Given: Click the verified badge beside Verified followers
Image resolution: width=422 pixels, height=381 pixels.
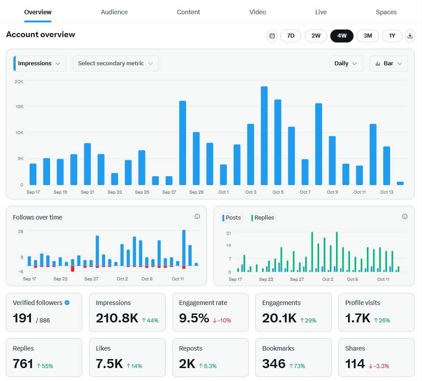Looking at the screenshot, I should (x=67, y=303).
